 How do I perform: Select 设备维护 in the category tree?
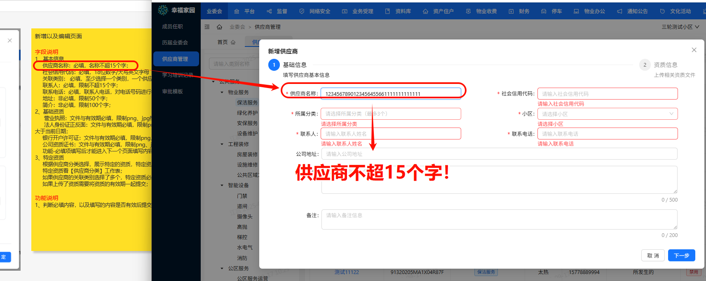tap(247, 133)
